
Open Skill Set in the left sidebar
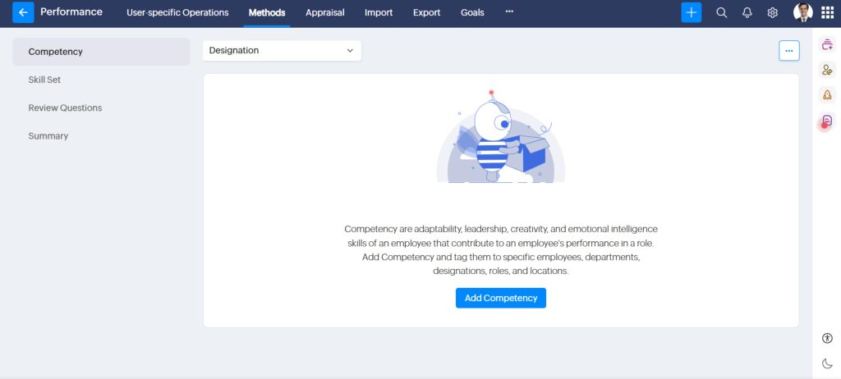(x=44, y=80)
